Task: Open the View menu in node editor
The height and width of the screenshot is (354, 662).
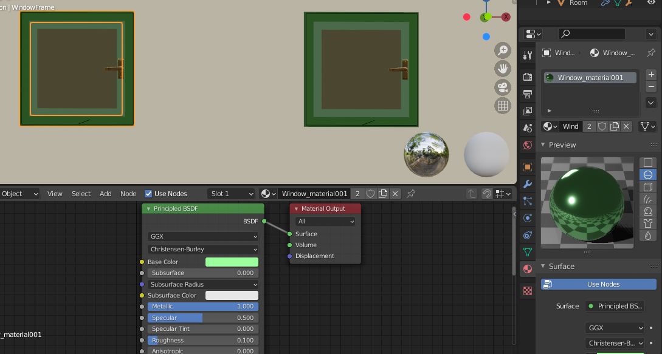Action: [x=55, y=194]
